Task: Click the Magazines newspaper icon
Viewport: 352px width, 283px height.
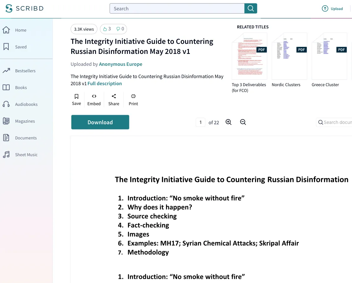Action: click(6, 121)
